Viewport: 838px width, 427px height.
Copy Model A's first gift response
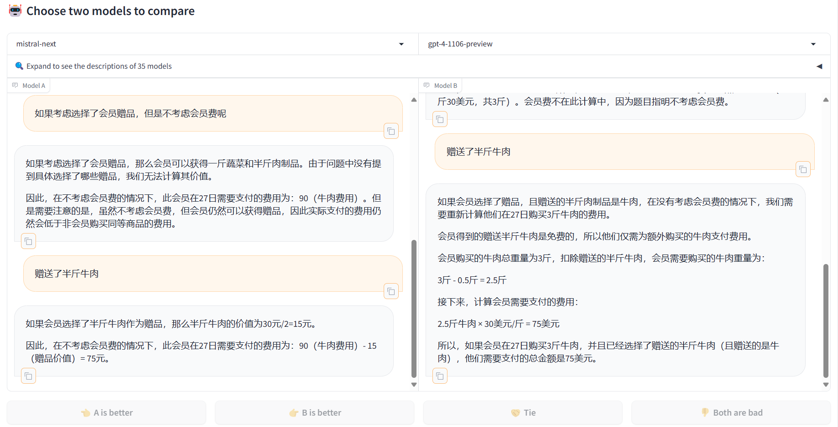(28, 241)
